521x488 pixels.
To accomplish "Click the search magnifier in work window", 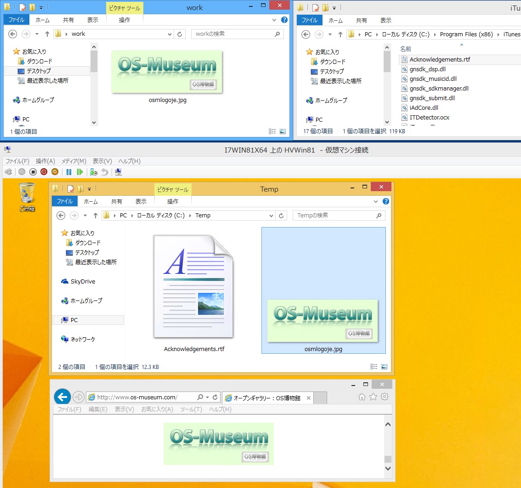I will pos(277,34).
